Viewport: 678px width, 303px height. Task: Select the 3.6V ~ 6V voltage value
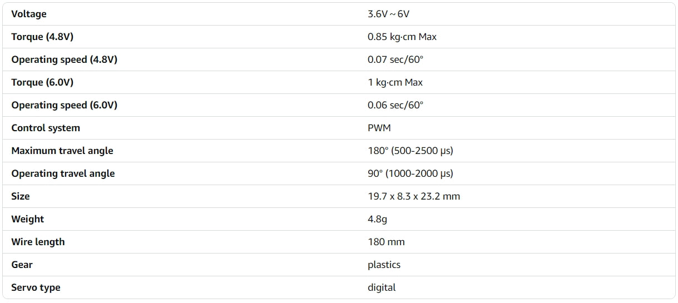[389, 14]
